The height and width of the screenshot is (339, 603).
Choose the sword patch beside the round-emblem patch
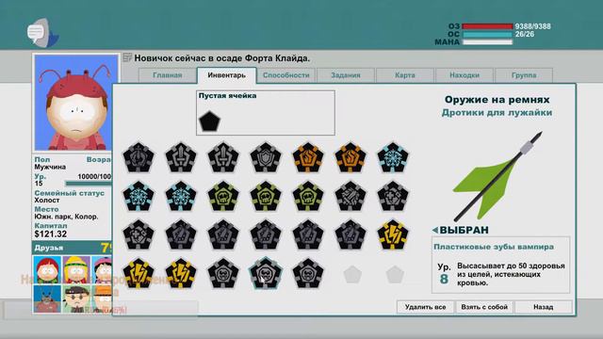(x=181, y=157)
